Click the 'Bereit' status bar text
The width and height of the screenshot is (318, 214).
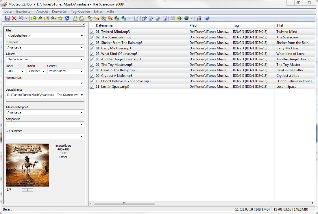tap(7, 209)
